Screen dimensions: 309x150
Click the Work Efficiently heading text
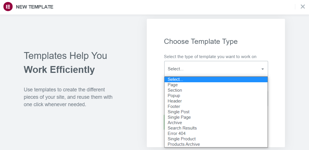59,70
